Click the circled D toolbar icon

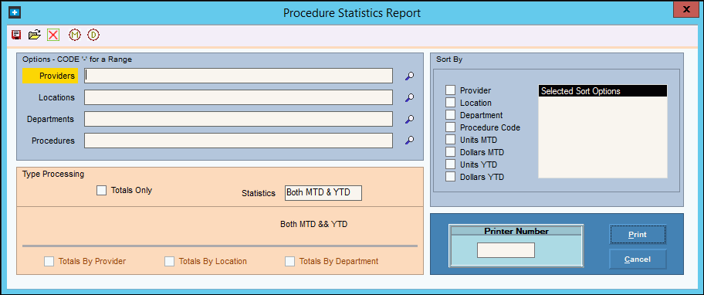point(93,35)
